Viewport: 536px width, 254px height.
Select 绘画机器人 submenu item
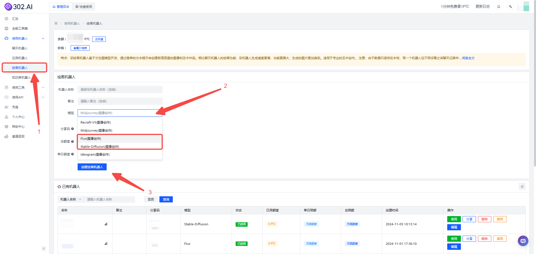pos(25,68)
